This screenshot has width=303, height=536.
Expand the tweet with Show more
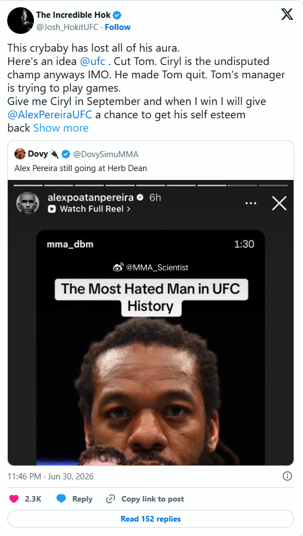(x=61, y=128)
